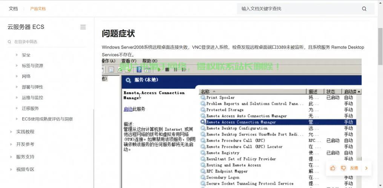Expand the 安全 sidebar item arrow
Screen dimensions: 383x188
17,55
